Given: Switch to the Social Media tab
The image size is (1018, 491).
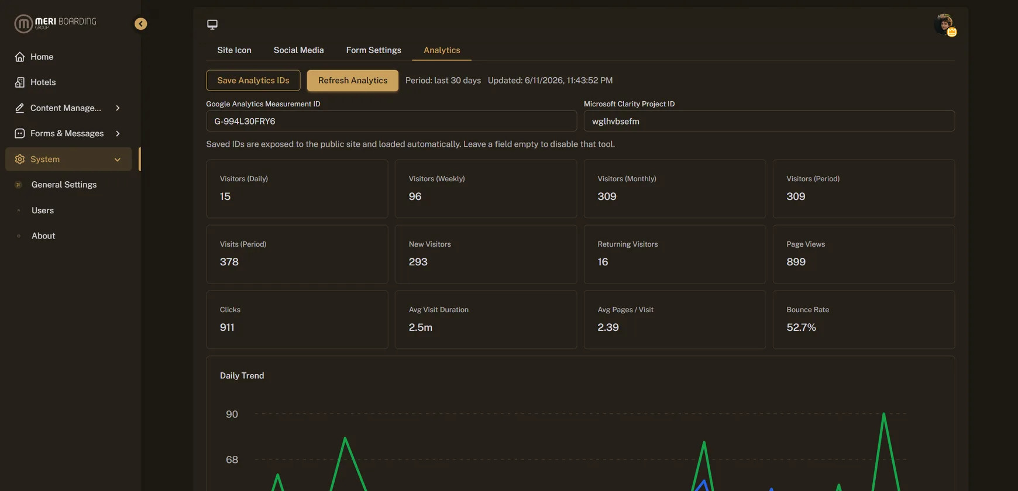Looking at the screenshot, I should coord(298,50).
